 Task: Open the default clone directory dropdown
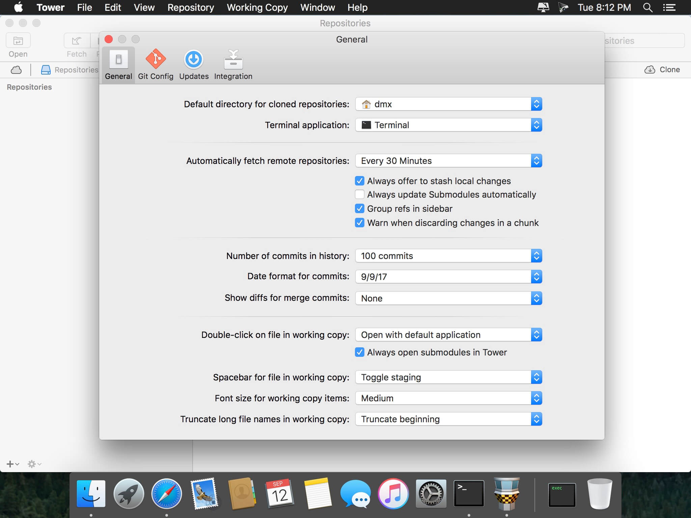click(x=448, y=104)
